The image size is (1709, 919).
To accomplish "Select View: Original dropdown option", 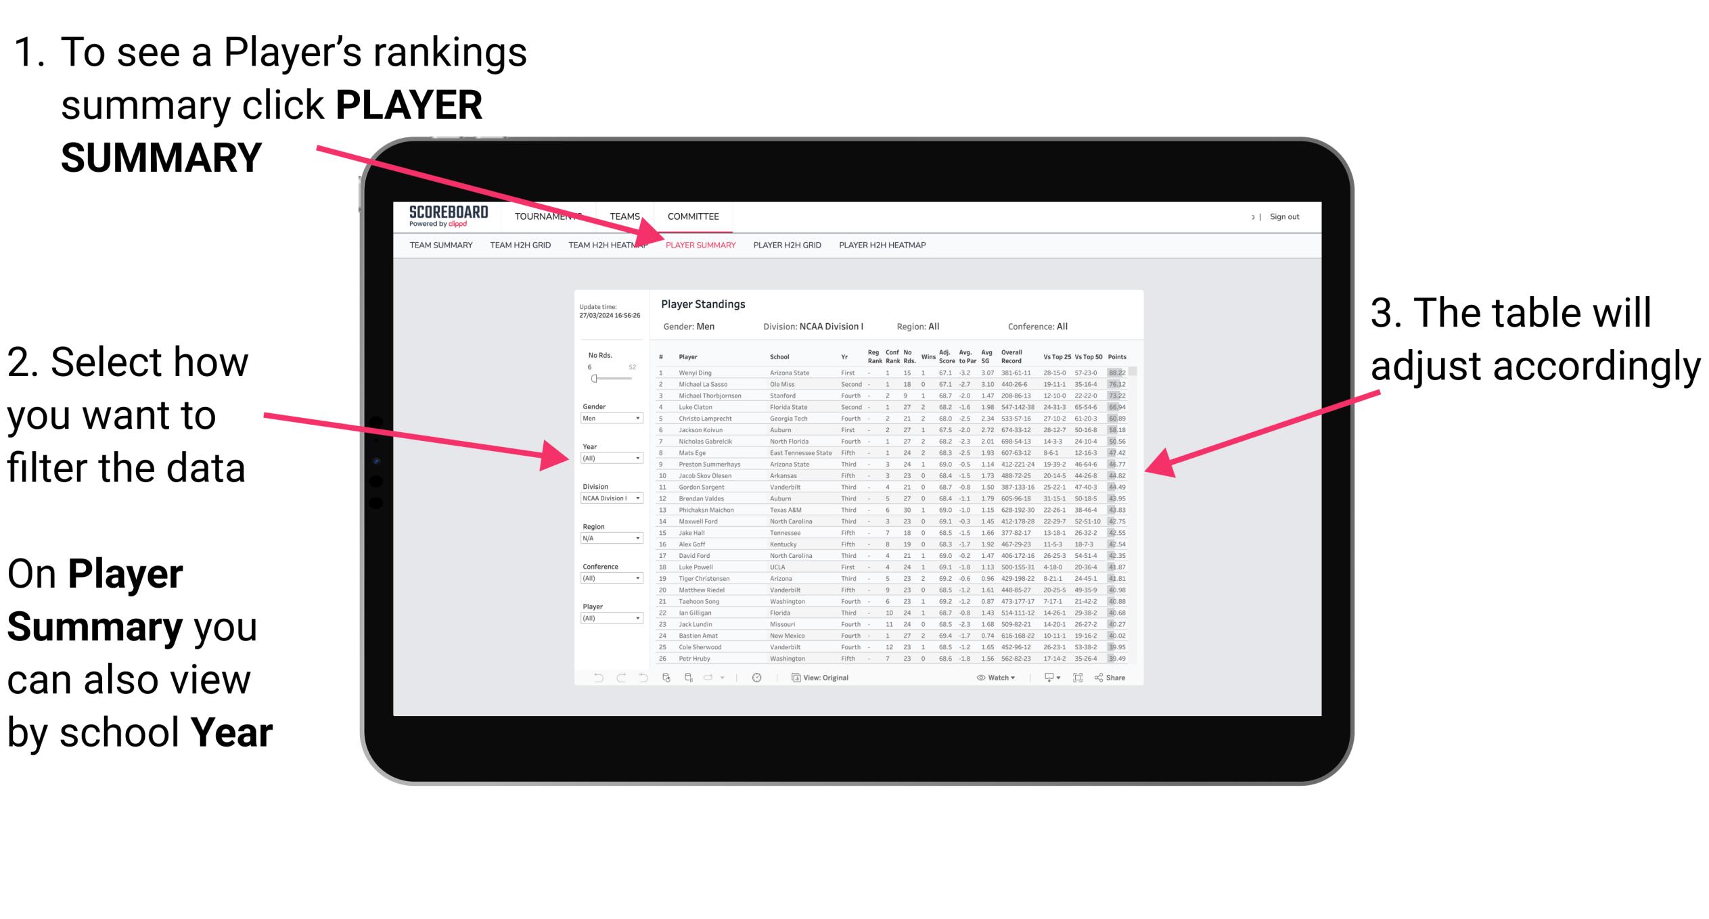I will point(824,677).
